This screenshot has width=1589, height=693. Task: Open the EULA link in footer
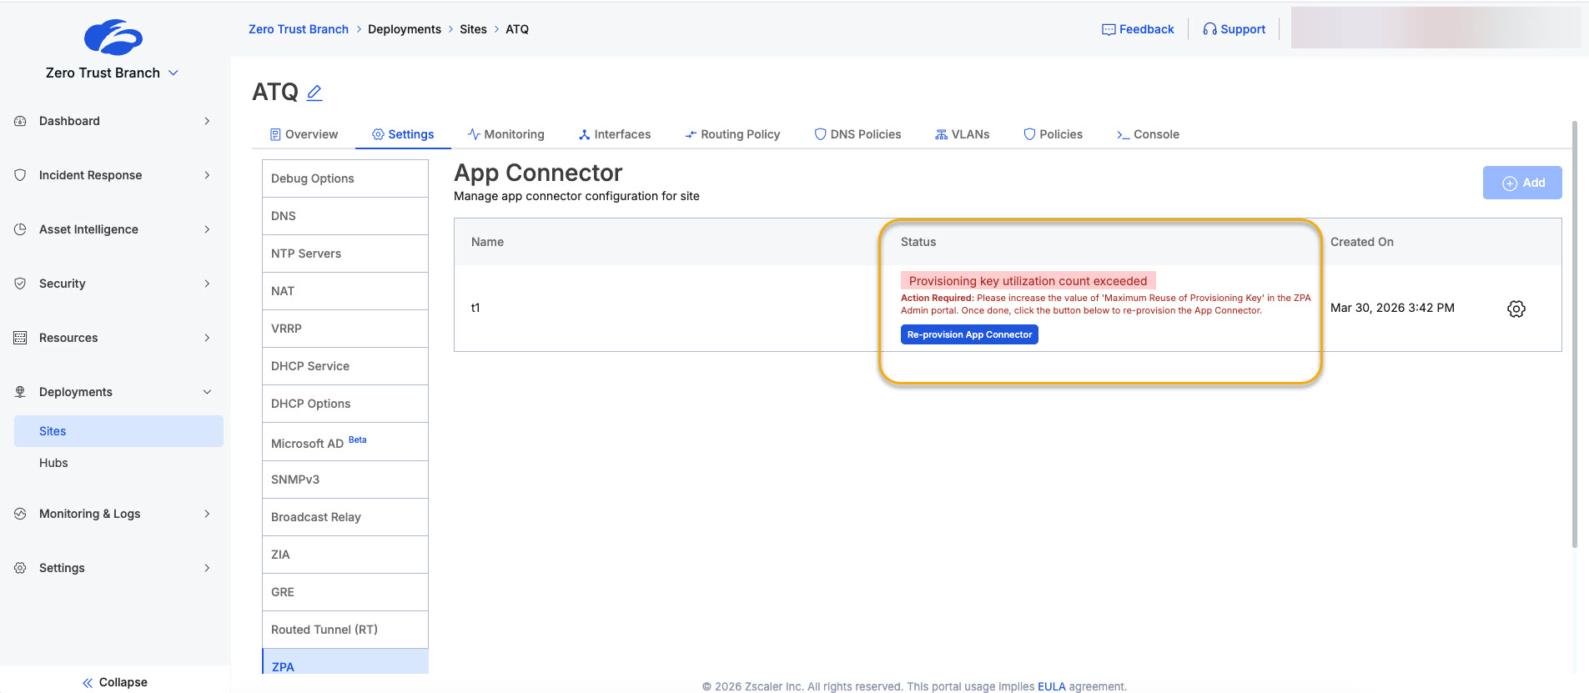click(x=1052, y=686)
